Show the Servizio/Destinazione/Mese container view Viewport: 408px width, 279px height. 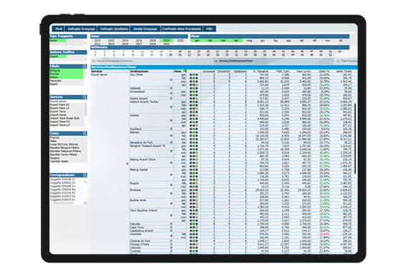pos(273,61)
